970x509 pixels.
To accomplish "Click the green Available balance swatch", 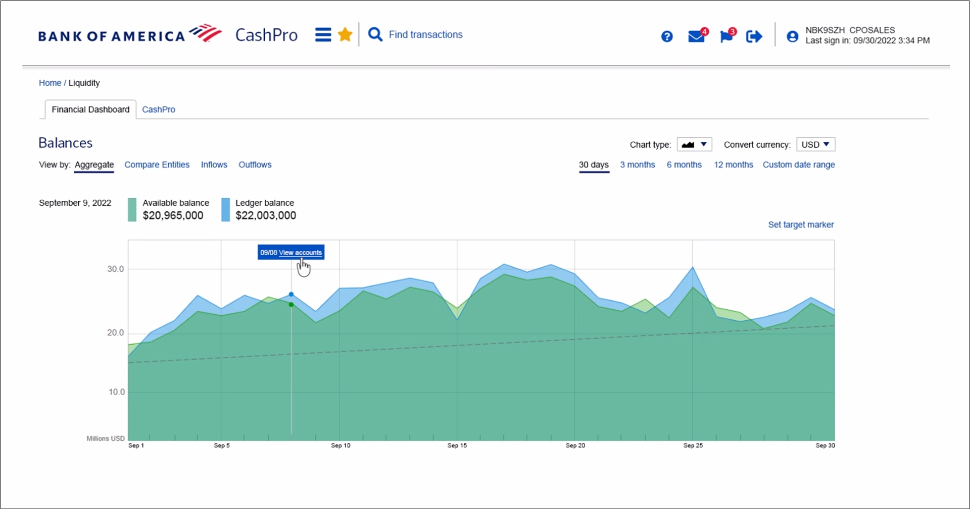I will [132, 209].
